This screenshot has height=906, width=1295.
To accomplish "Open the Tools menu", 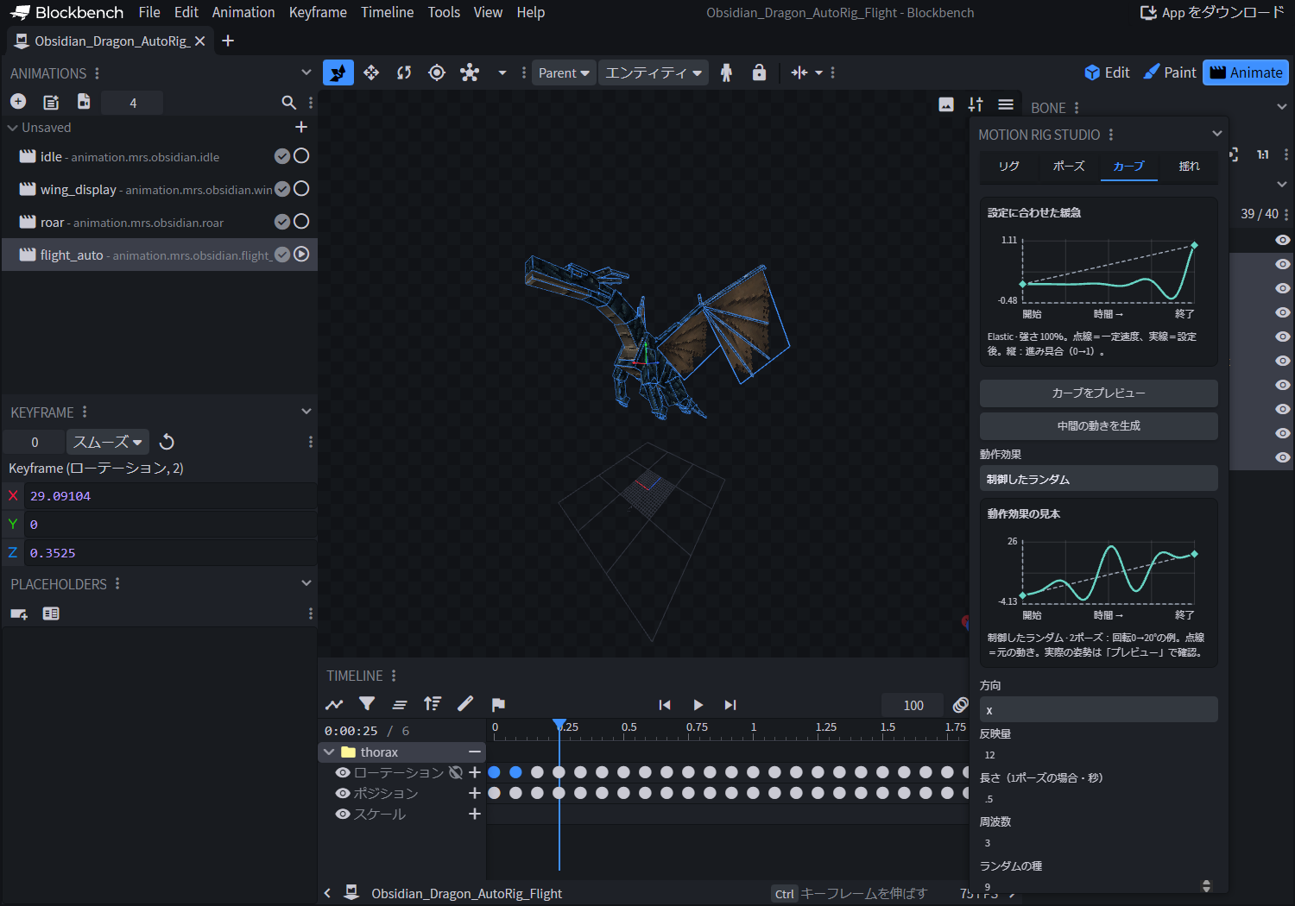I will (444, 12).
